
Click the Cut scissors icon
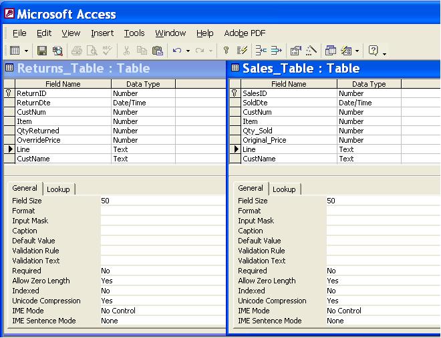click(126, 51)
